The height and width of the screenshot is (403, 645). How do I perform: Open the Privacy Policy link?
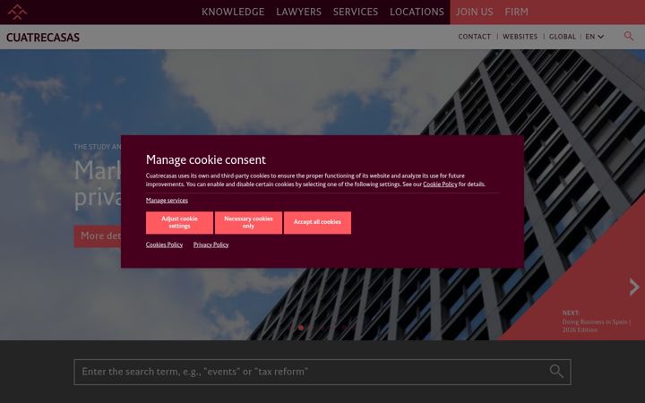click(x=211, y=244)
